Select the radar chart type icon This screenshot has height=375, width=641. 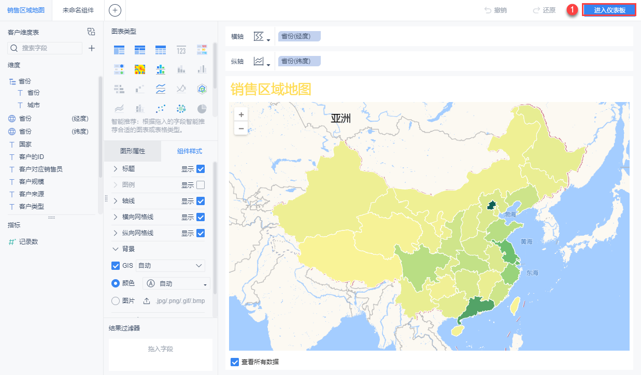(x=202, y=89)
